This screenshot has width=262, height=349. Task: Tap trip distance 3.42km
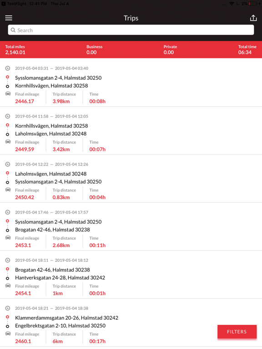click(61, 150)
